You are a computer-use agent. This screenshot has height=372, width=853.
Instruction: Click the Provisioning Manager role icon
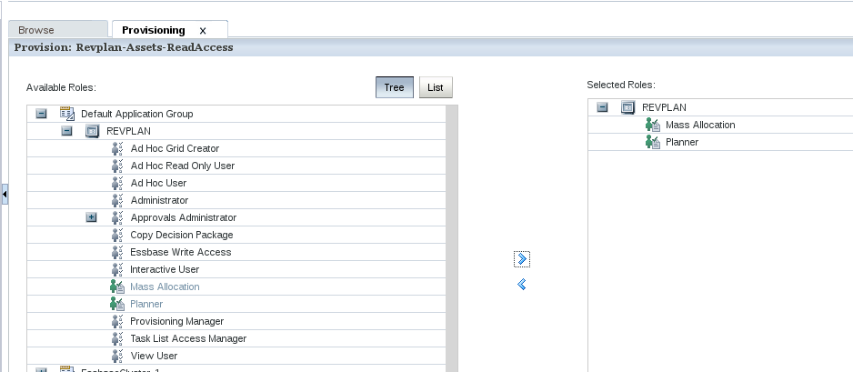coord(117,321)
